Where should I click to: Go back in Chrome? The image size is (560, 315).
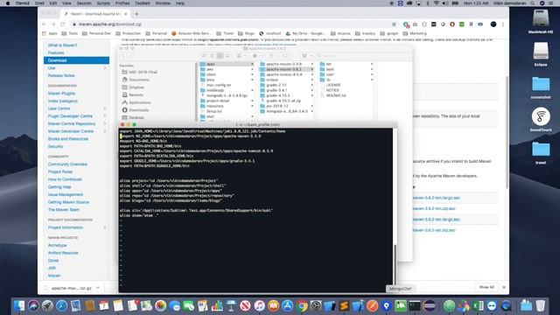pyautogui.click(x=44, y=24)
